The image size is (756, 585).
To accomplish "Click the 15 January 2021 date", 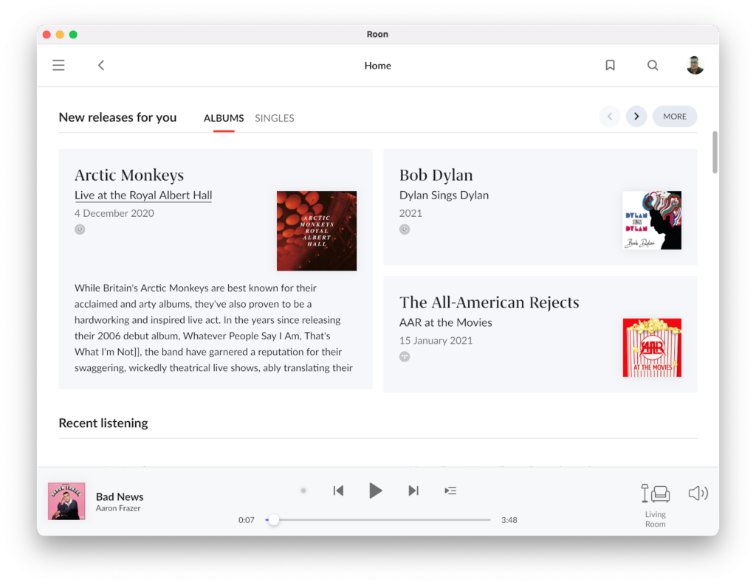I will [x=436, y=340].
